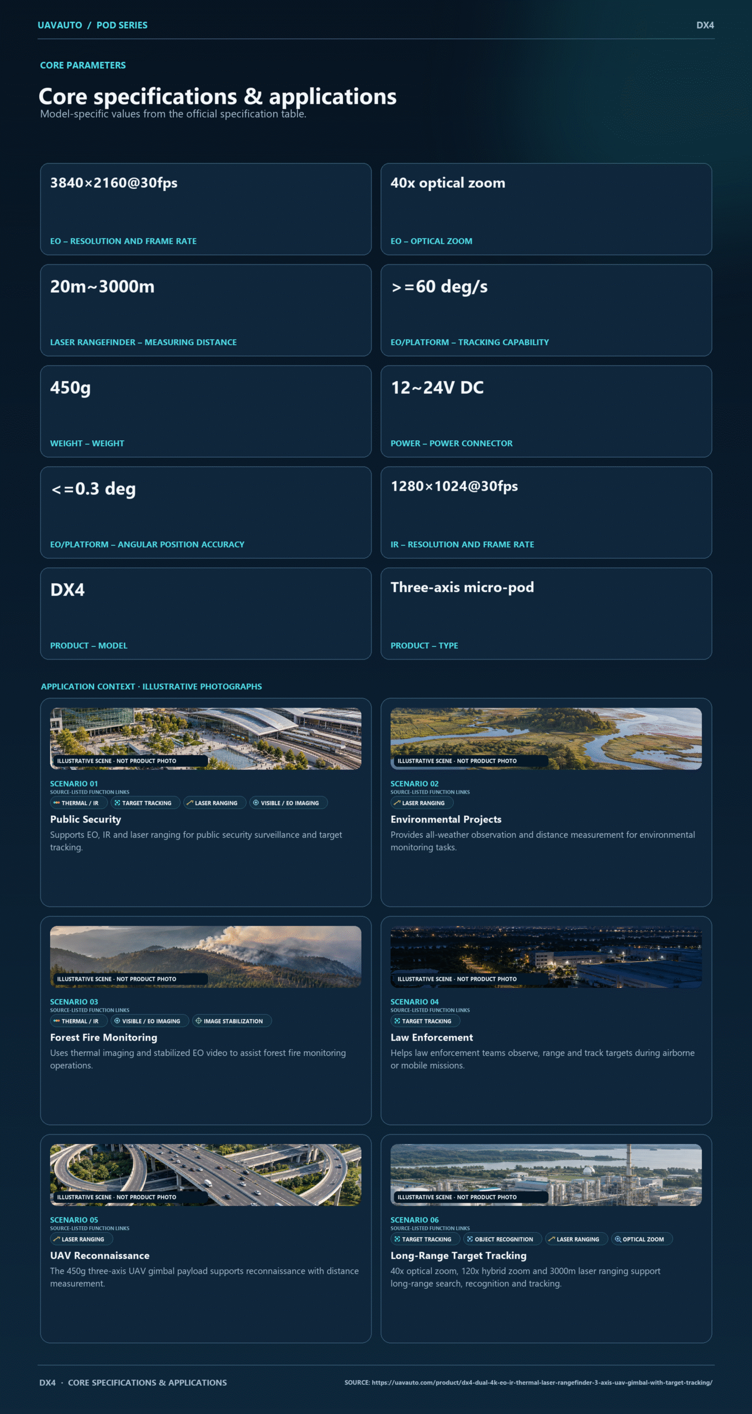
Task: Click Laser Ranging icon in Public Security card
Action: point(190,803)
